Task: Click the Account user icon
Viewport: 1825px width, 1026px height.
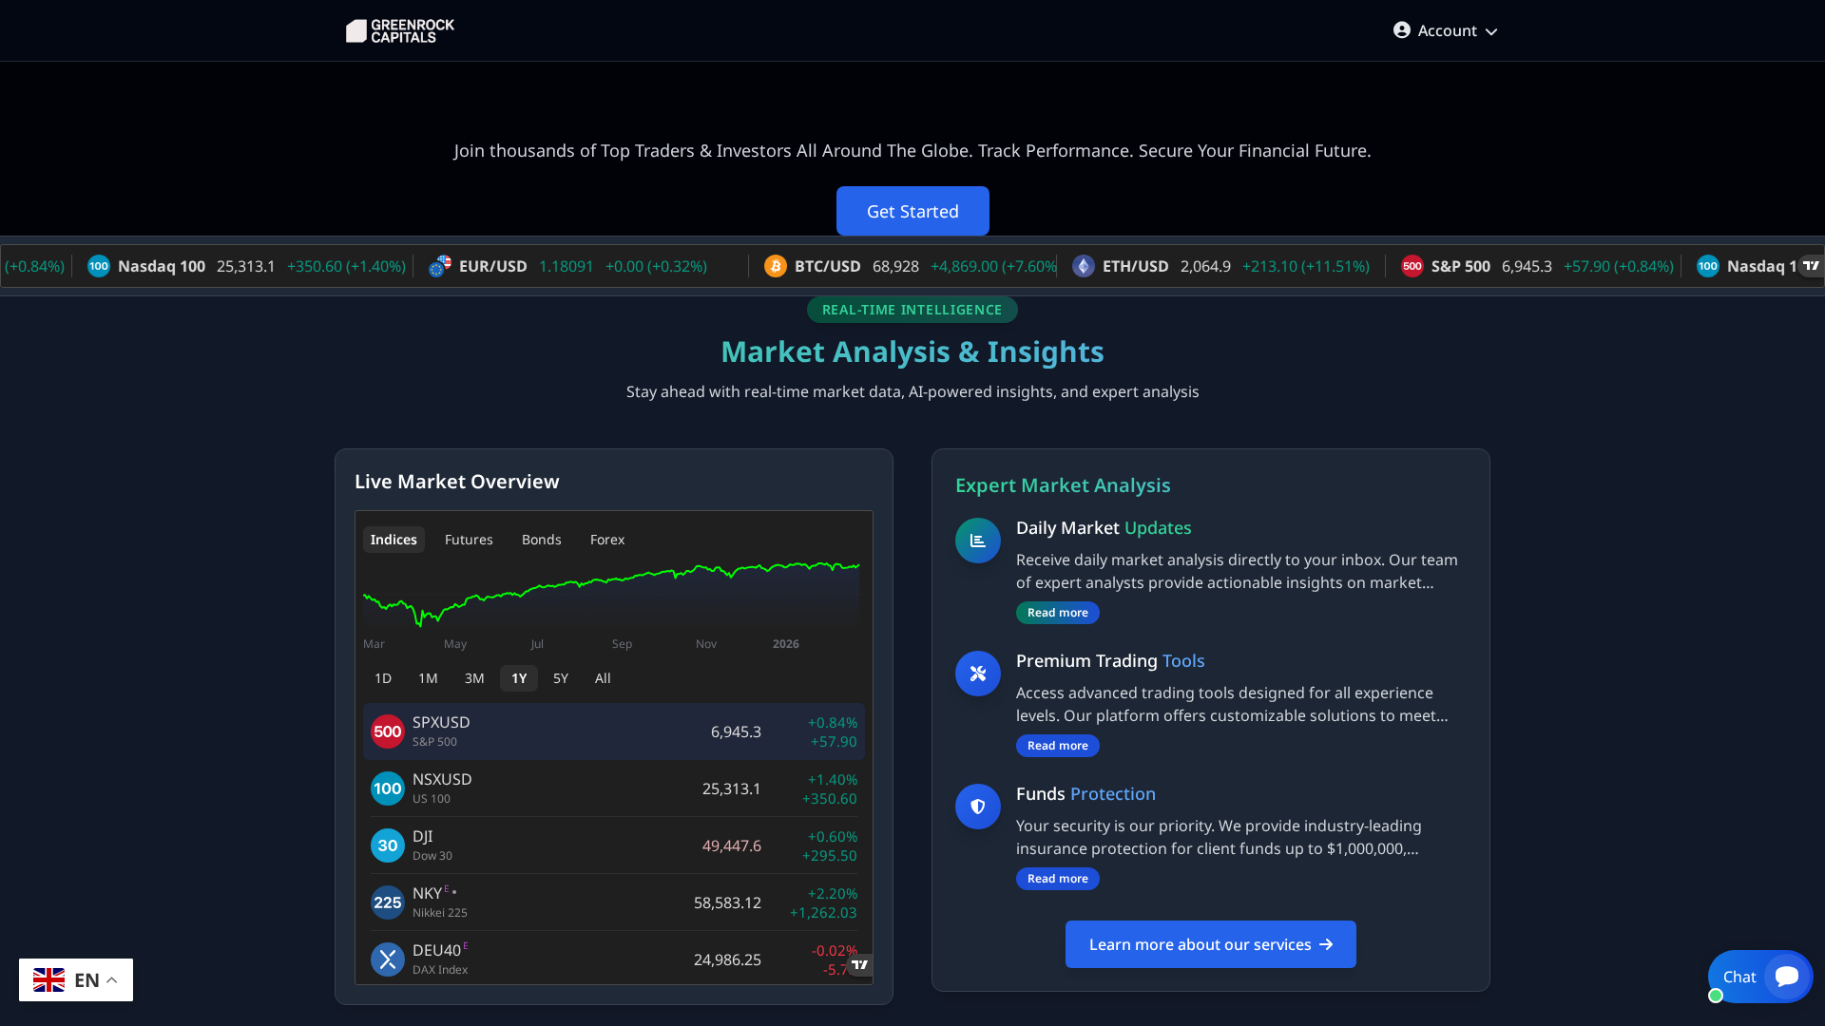Action: pyautogui.click(x=1401, y=29)
